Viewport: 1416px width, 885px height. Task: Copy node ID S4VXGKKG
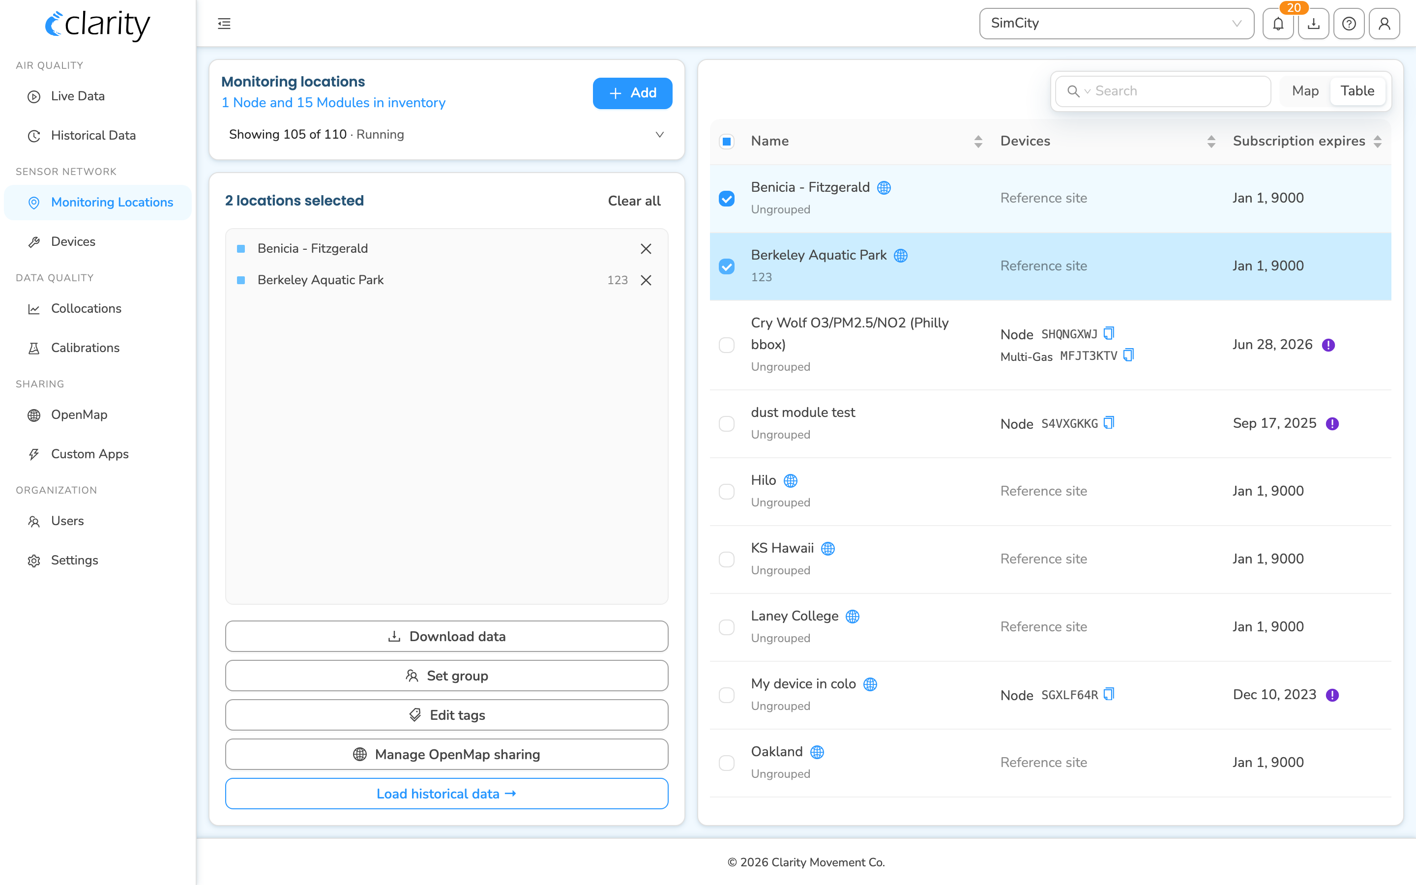point(1109,423)
